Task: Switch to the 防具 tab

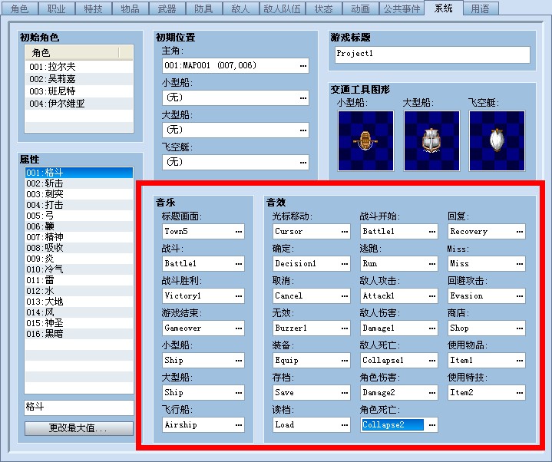Action: tap(203, 8)
